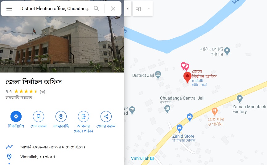267x165 pixels.
Task: Collapse the side panel arrow
Action: click(127, 9)
